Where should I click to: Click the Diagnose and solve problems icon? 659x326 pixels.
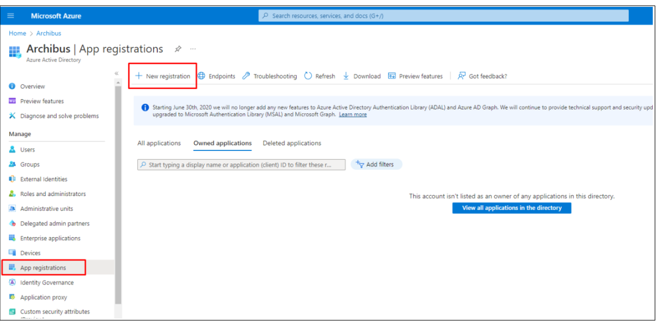[x=12, y=116]
